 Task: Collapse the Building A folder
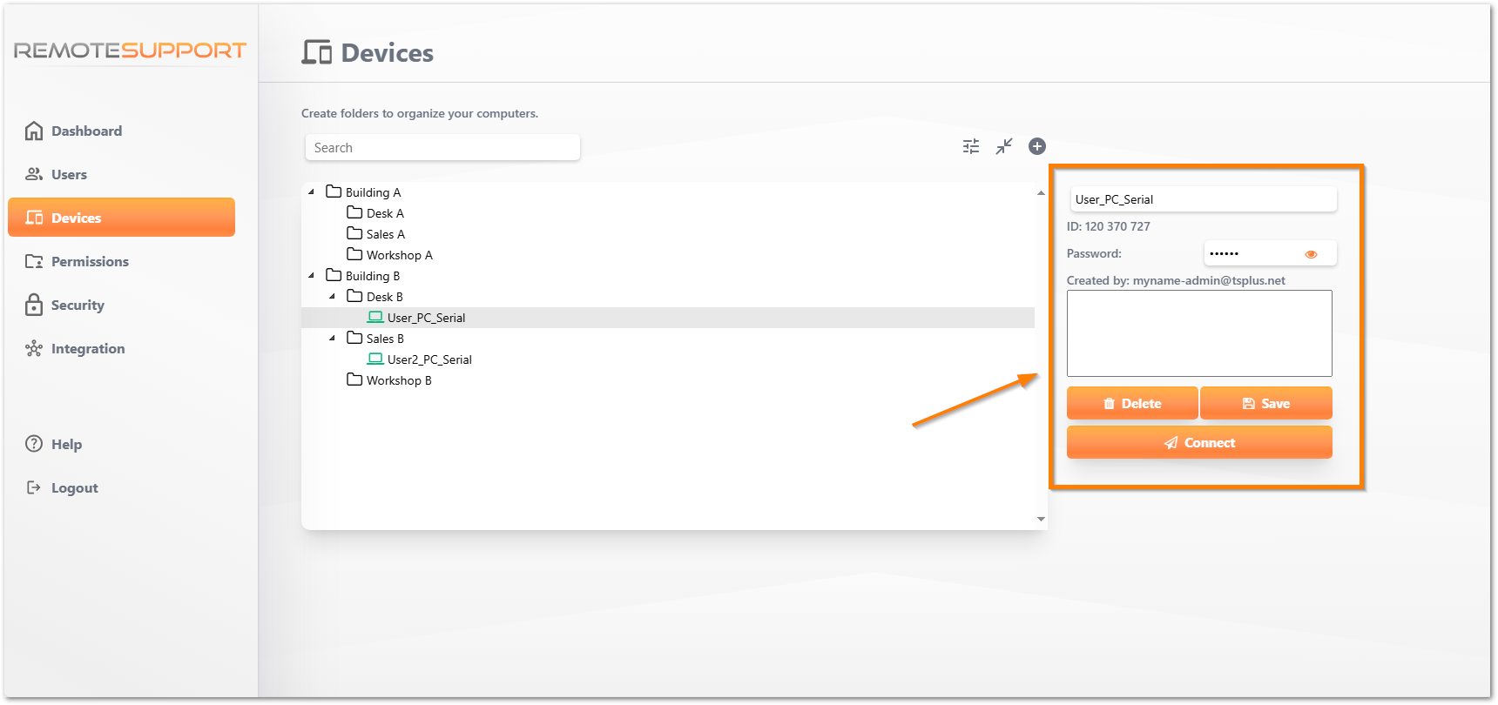coord(312,192)
